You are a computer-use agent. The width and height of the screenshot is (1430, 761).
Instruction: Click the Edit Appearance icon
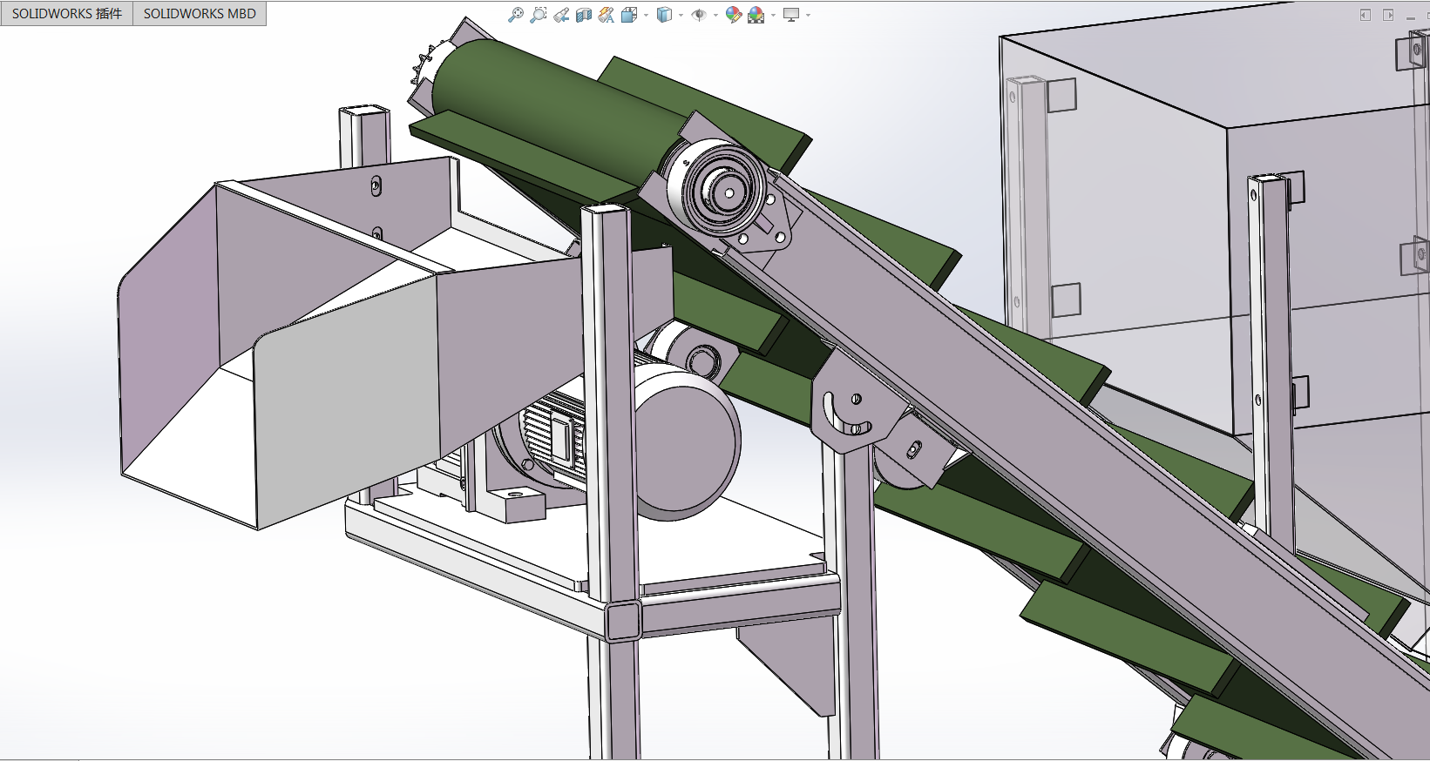tap(733, 15)
